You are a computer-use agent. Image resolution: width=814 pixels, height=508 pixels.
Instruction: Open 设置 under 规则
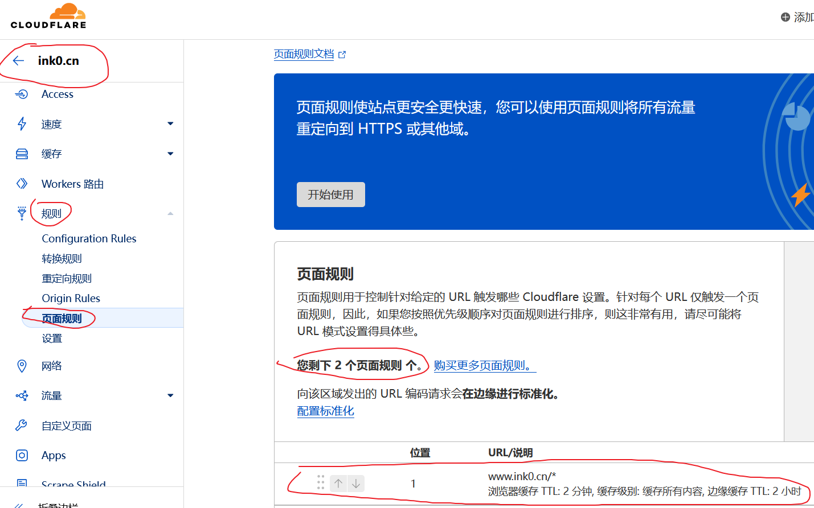point(52,338)
